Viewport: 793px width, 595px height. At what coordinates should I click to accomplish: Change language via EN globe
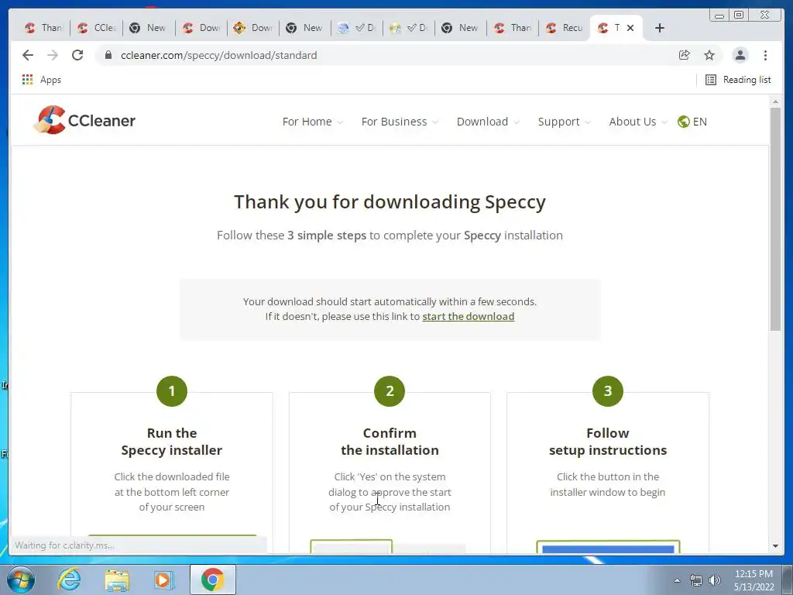pos(692,122)
